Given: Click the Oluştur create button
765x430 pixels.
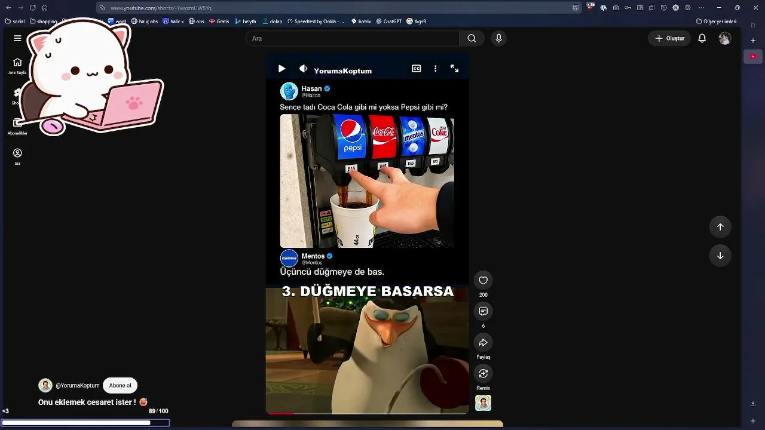Looking at the screenshot, I should tap(669, 38).
